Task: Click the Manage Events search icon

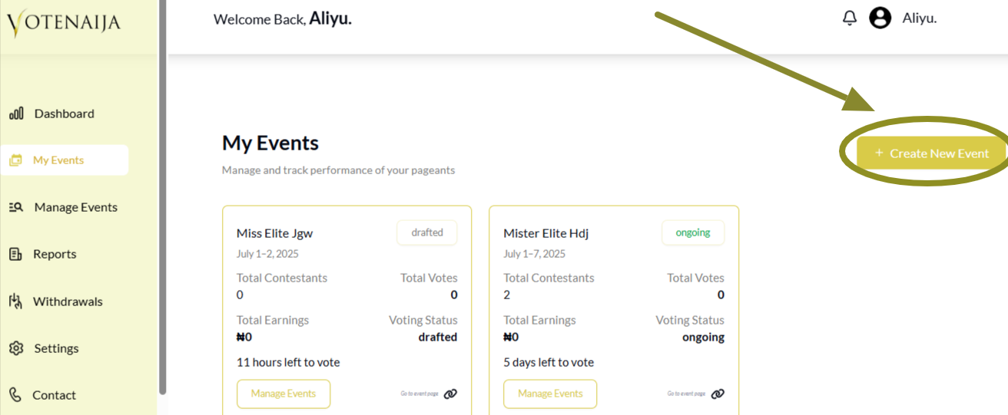Action: tap(16, 207)
